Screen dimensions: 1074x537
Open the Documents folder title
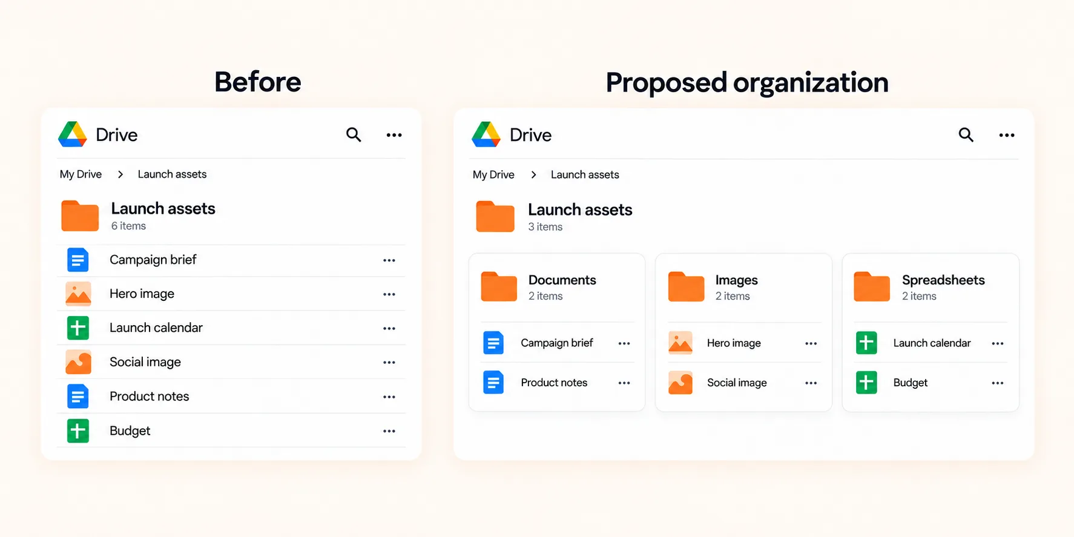coord(562,280)
